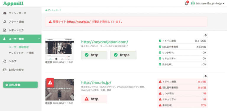This screenshot has height=111, width=227.
Task: Click the warning triangle in the alert banner
Action: point(50,22)
